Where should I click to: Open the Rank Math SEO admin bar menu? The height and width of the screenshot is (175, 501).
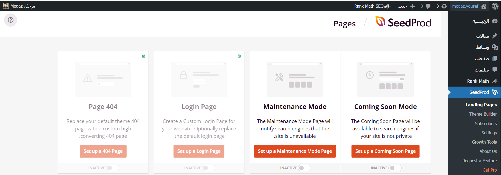coord(372,6)
